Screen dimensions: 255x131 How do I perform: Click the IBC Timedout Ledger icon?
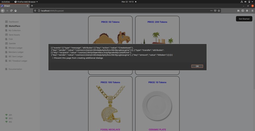click(x=6, y=61)
